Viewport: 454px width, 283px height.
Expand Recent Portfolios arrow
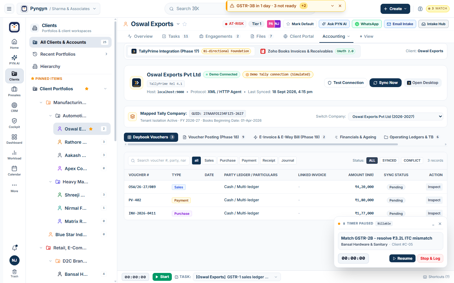point(106,54)
